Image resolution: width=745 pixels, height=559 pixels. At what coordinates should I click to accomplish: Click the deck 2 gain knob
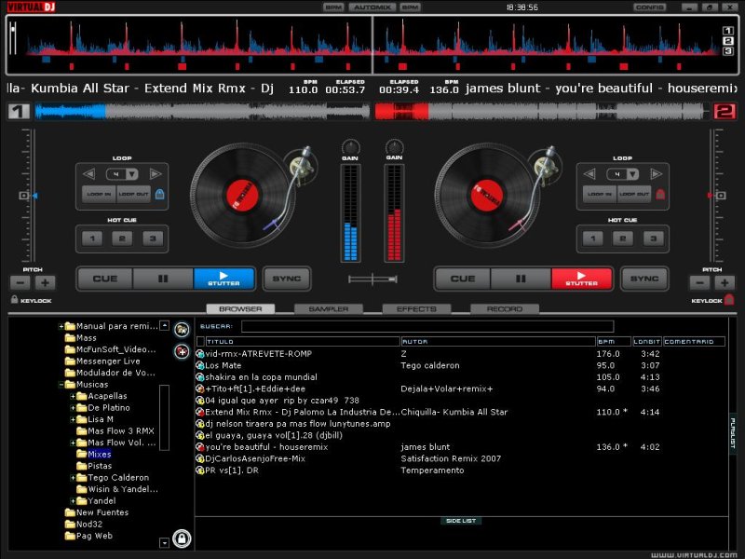pyautogui.click(x=394, y=147)
